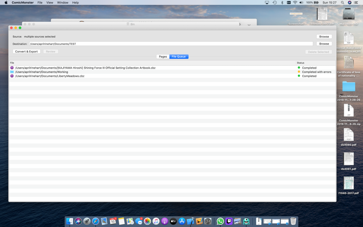Click the cbz icon of Shining Force row

[12, 68]
